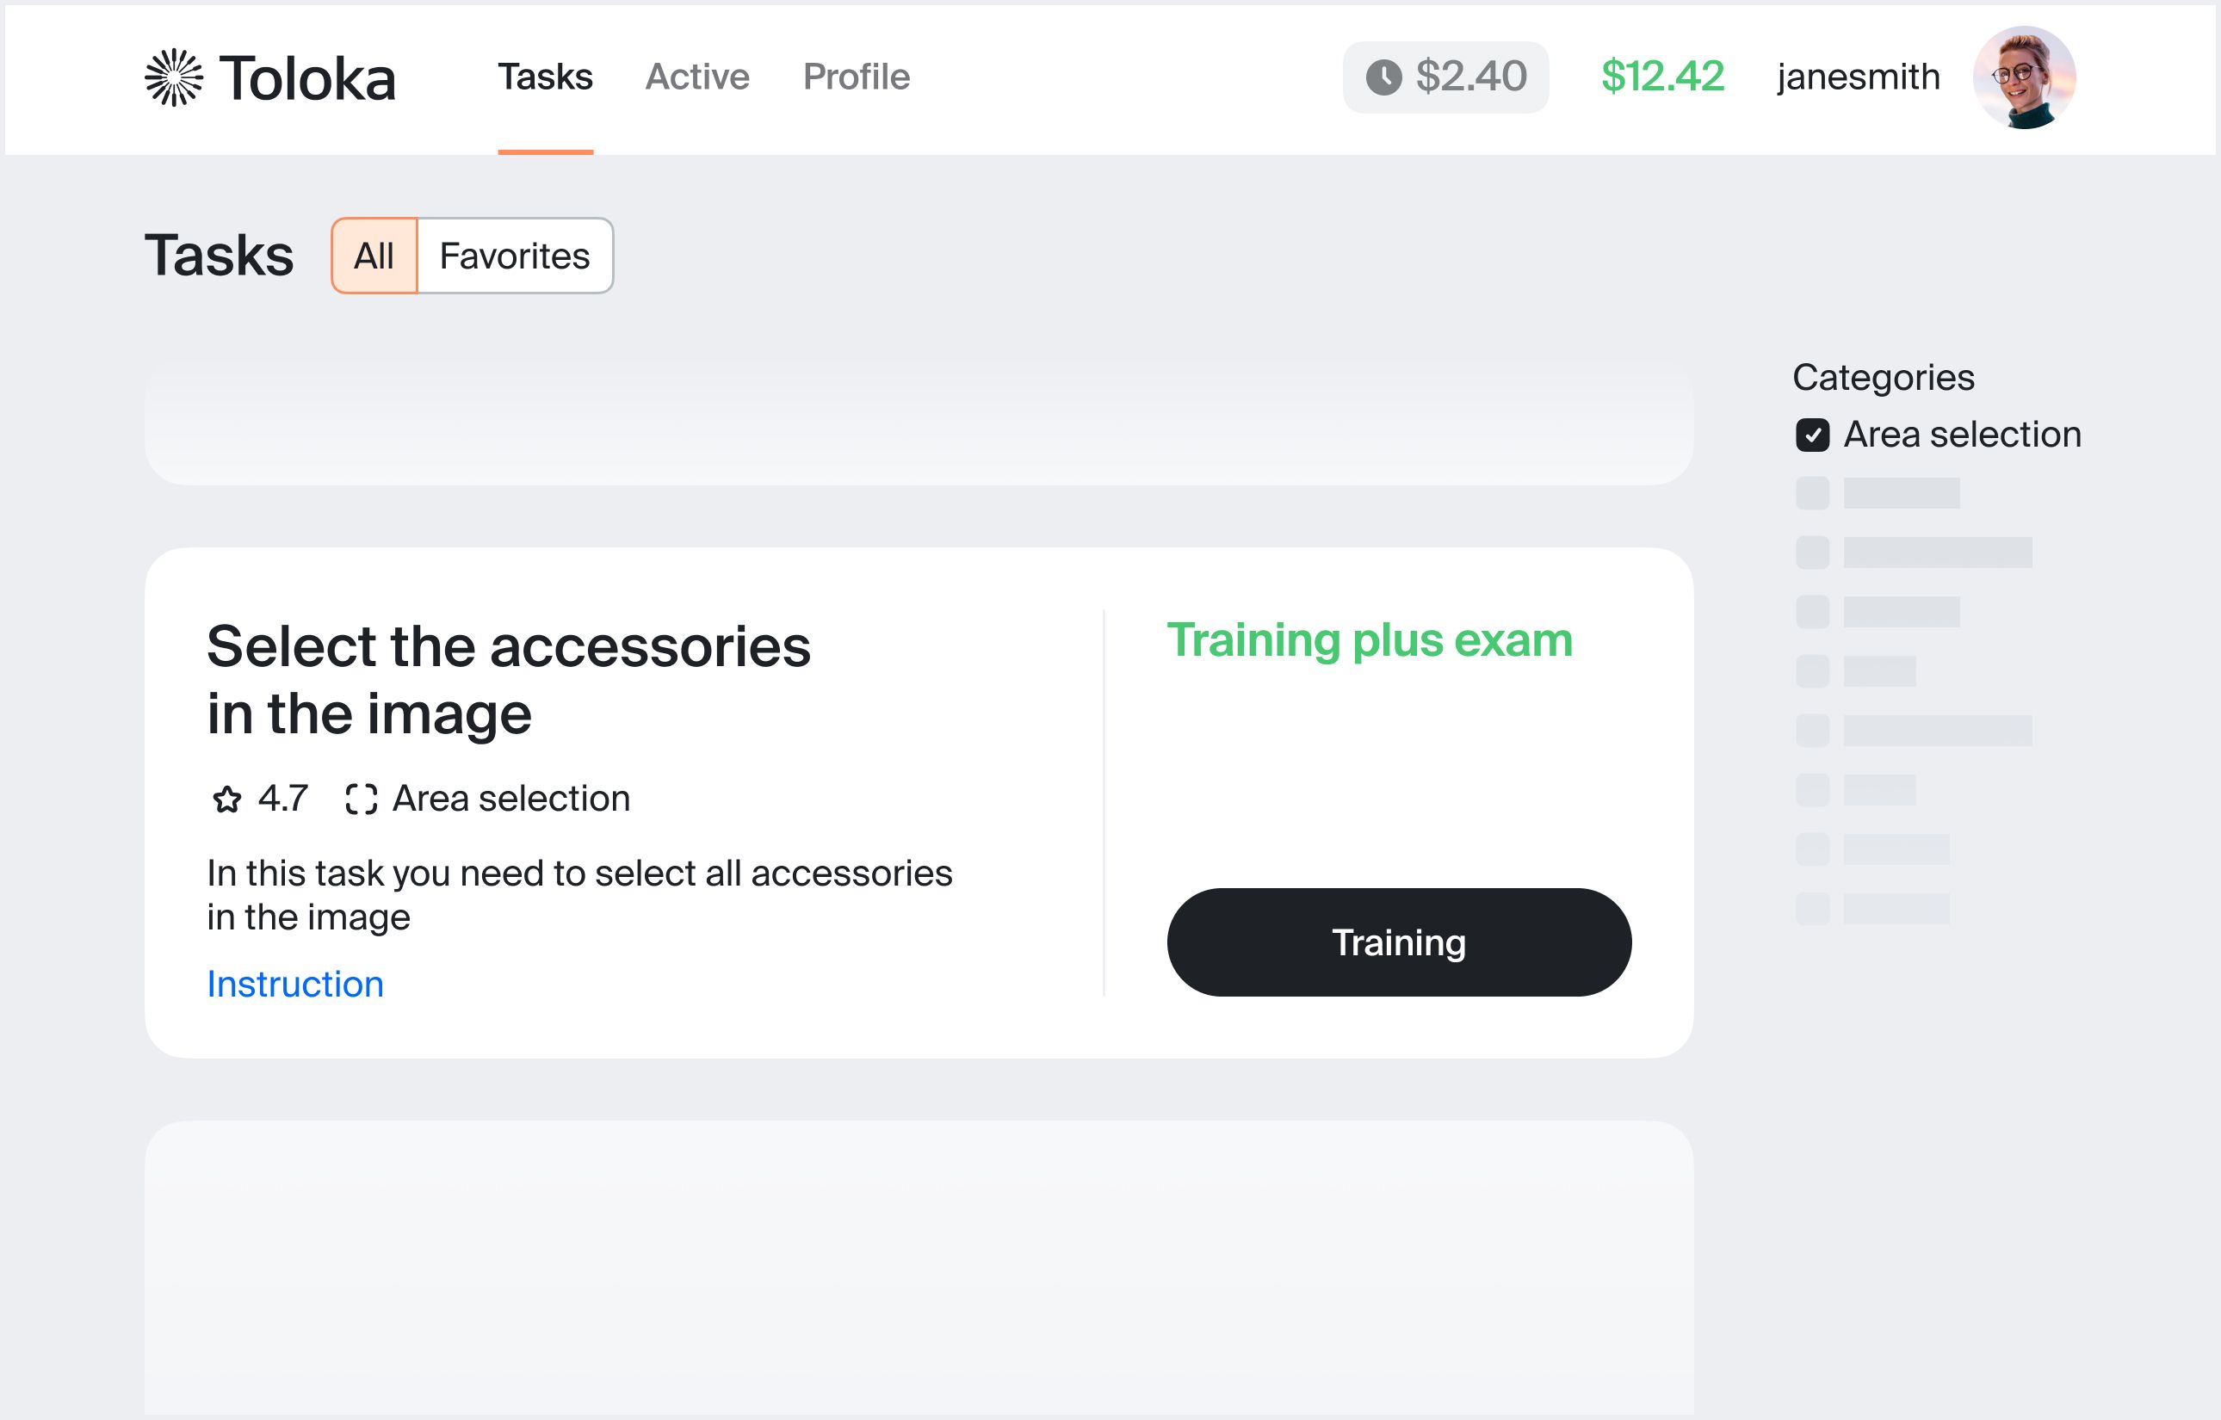Viewport: 2221px width, 1420px height.
Task: Open the Instruction link
Action: pyautogui.click(x=295, y=984)
